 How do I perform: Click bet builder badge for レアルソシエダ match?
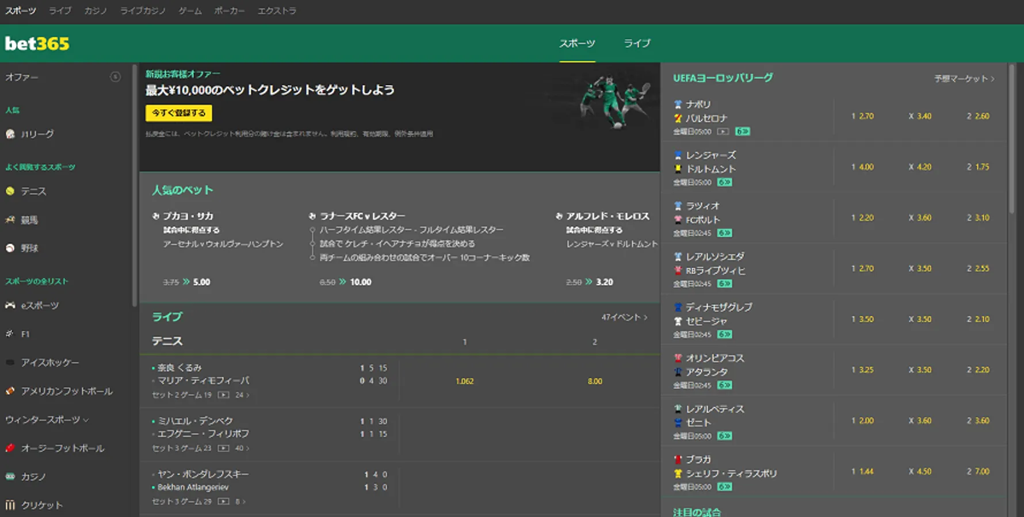coord(724,284)
